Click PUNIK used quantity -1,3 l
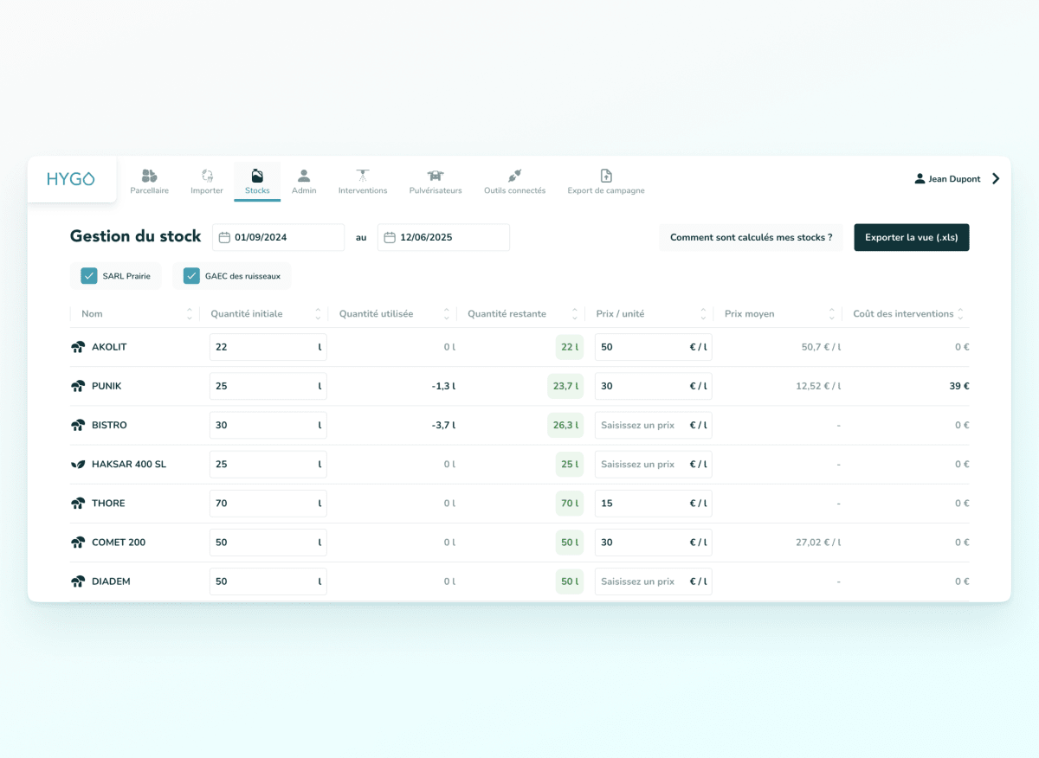1039x758 pixels. pyautogui.click(x=443, y=386)
